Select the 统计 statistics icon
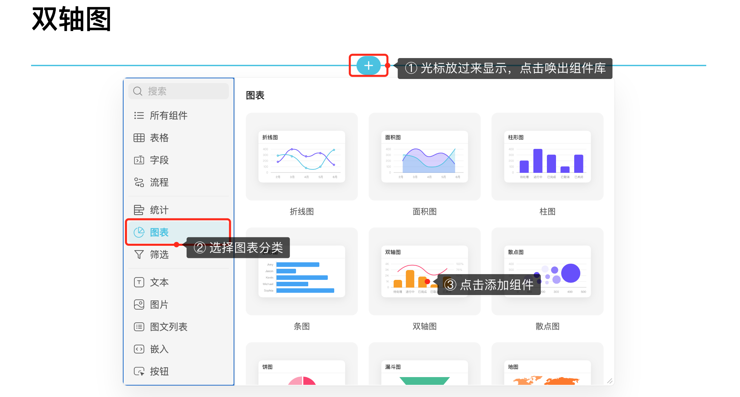740x397 pixels. coord(139,210)
